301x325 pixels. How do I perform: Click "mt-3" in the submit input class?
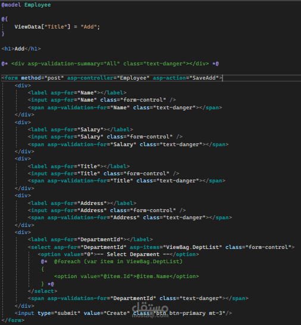tap(215, 313)
